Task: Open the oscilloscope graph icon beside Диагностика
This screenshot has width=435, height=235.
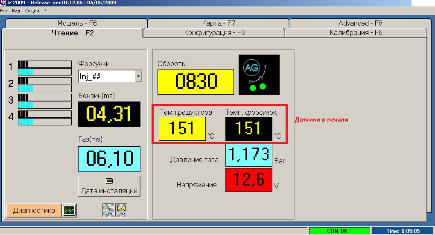Action: (x=69, y=210)
